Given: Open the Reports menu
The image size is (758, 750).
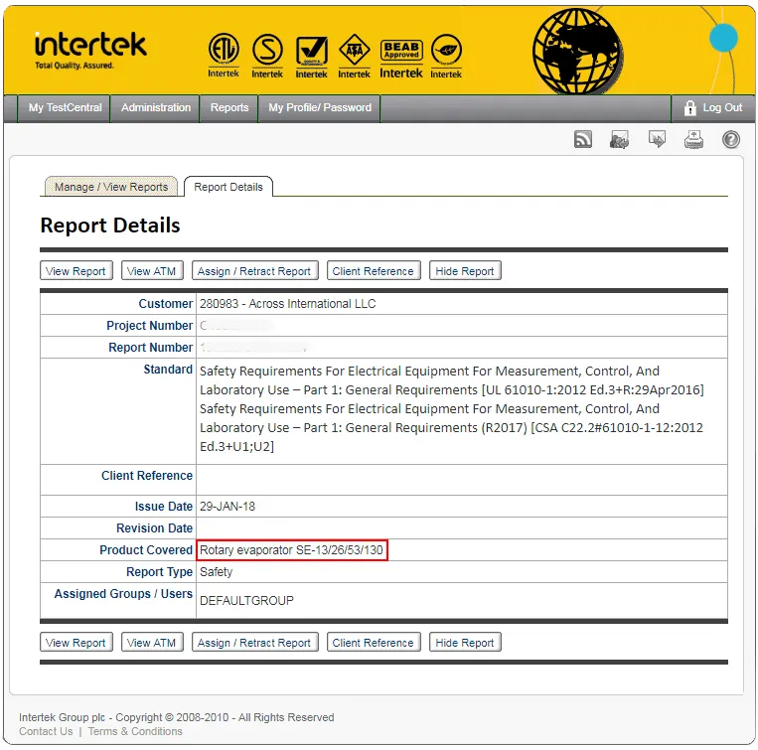Looking at the screenshot, I should pyautogui.click(x=229, y=107).
